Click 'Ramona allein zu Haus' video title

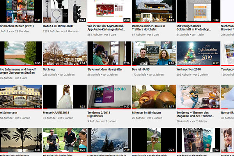click(x=149, y=28)
